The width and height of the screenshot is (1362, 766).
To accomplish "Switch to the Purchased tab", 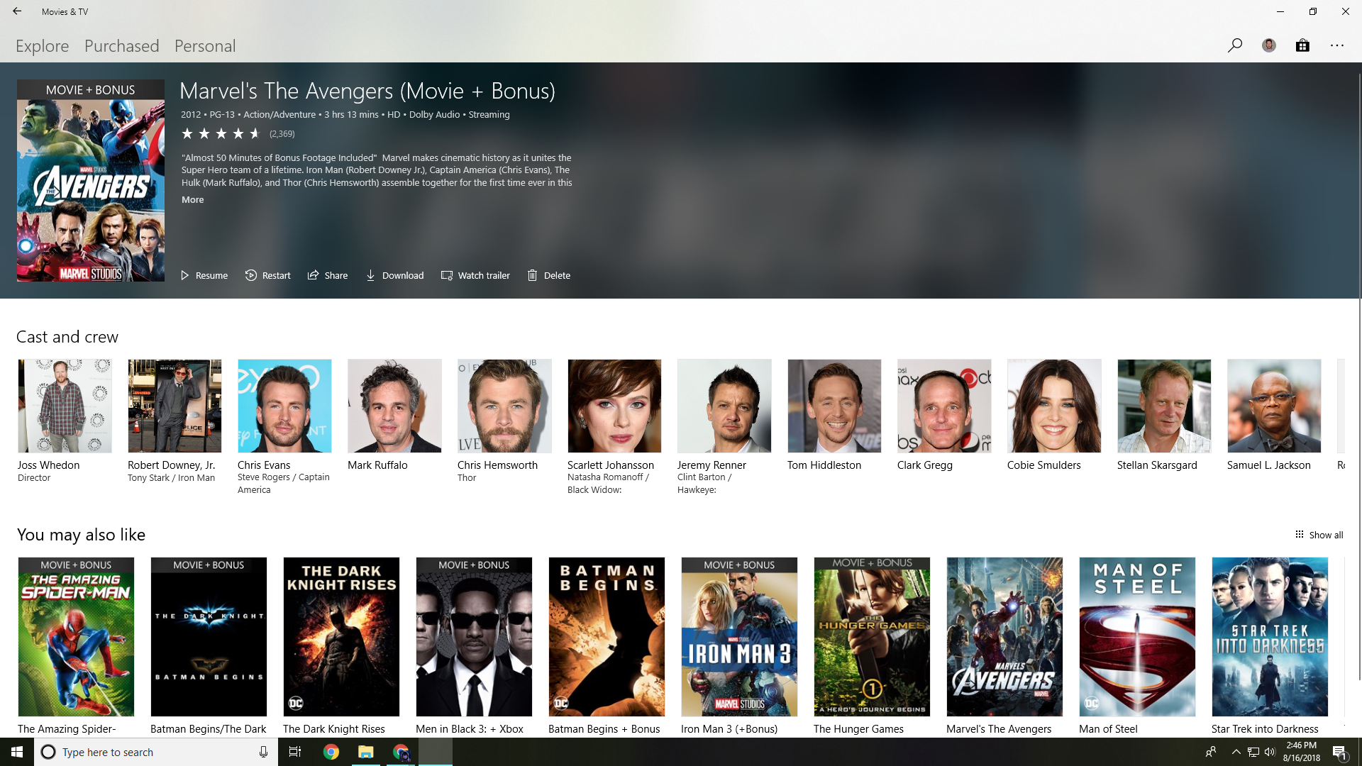I will (122, 46).
